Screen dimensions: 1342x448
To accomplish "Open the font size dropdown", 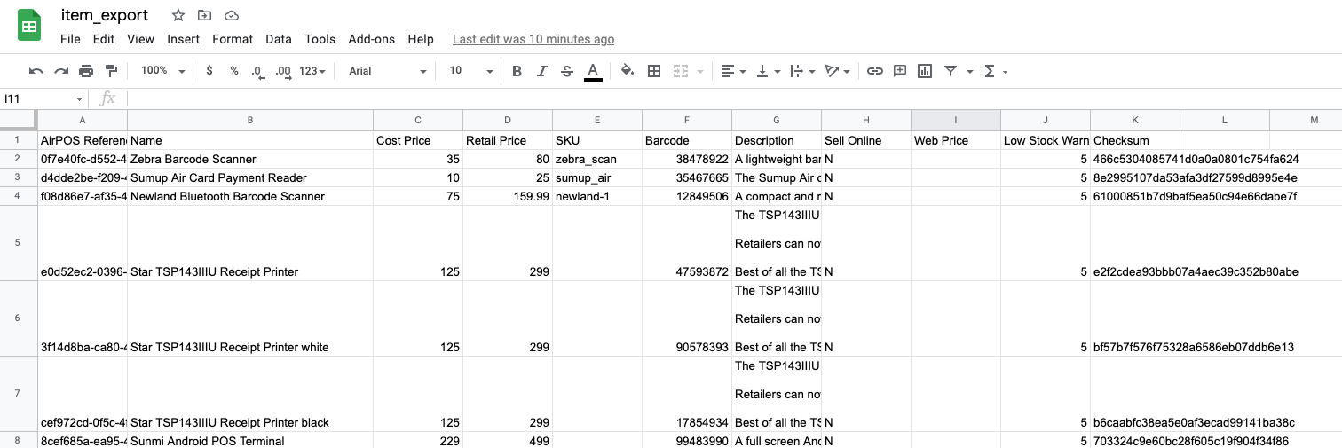I will tap(470, 71).
